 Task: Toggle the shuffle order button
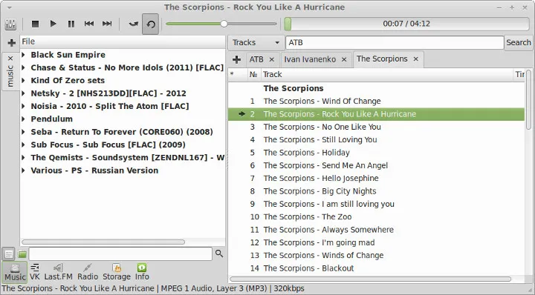(x=134, y=24)
